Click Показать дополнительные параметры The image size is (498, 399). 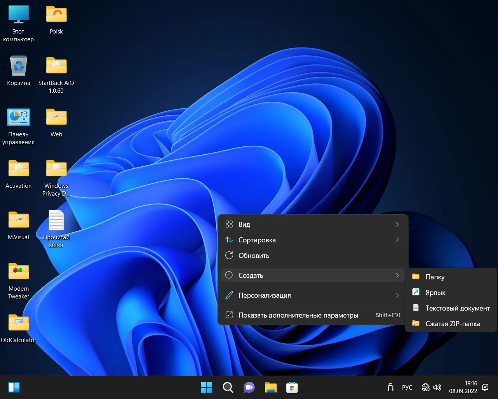coord(298,315)
